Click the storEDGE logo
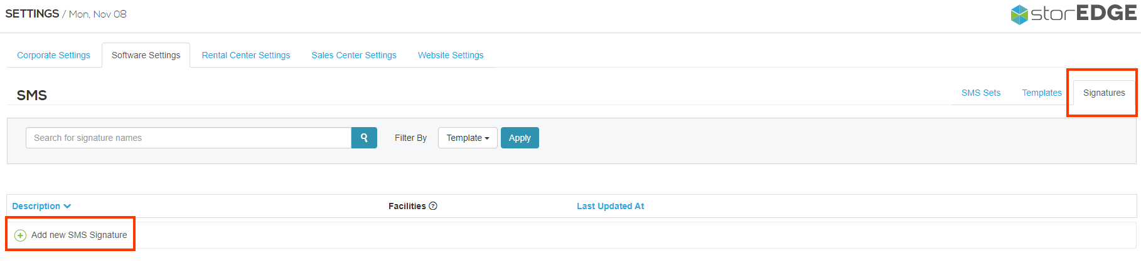The width and height of the screenshot is (1141, 263). point(1074,14)
